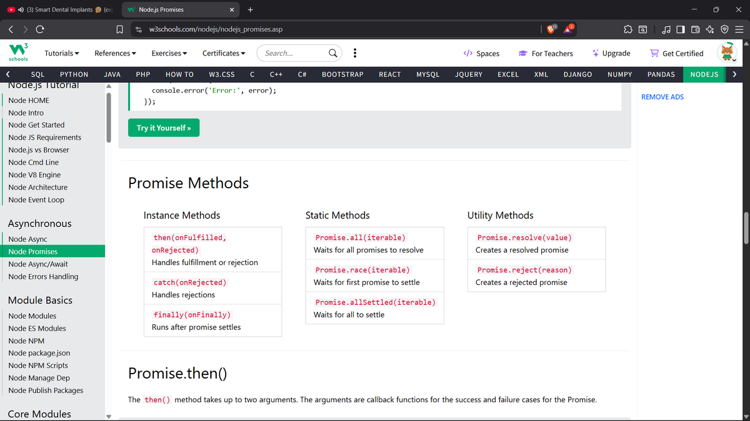Open the Leo AI sparkle icon
This screenshot has height=421, width=750.
(709, 29)
